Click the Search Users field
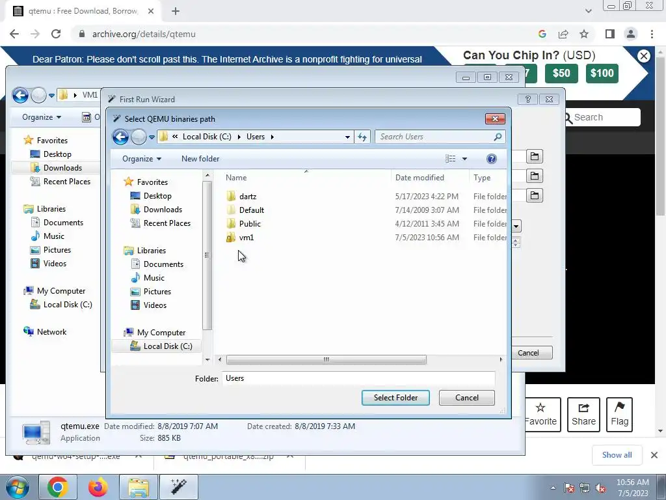Screen dimensions: 666x500 (440, 137)
